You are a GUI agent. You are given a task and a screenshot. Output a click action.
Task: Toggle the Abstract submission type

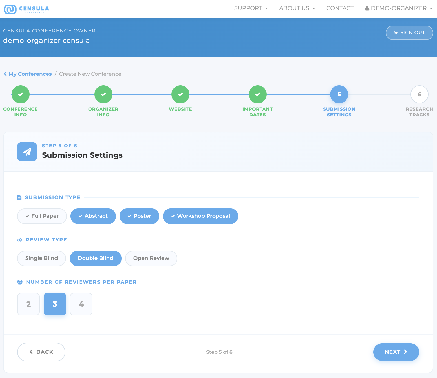pyautogui.click(x=93, y=216)
